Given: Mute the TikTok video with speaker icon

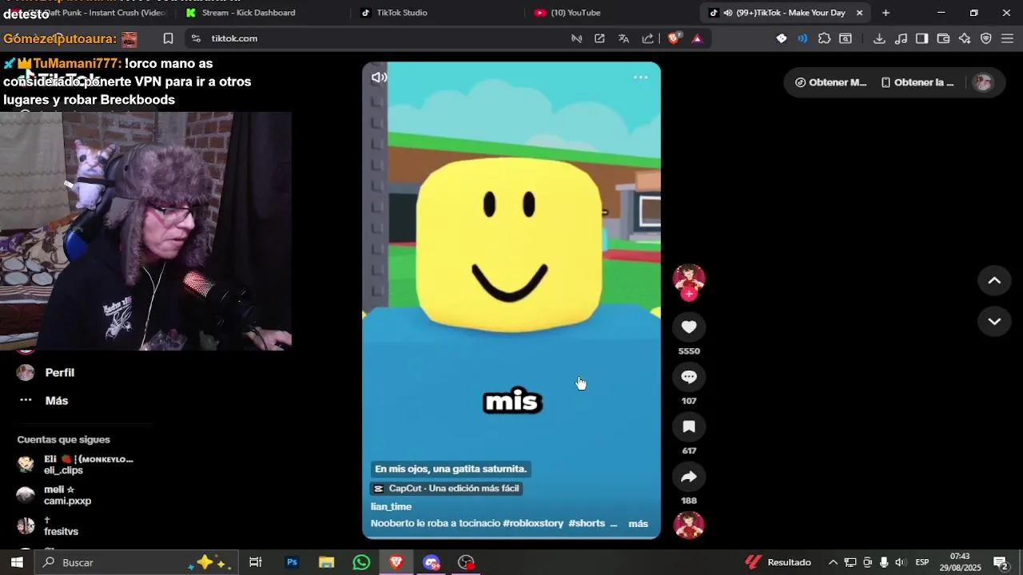Looking at the screenshot, I should tap(379, 77).
